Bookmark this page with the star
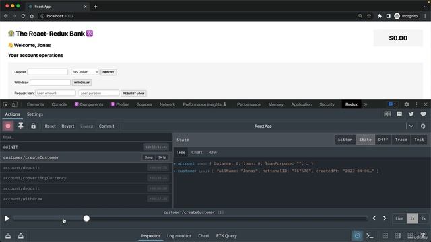Image resolution: width=431 pixels, height=242 pixels. tap(369, 16)
